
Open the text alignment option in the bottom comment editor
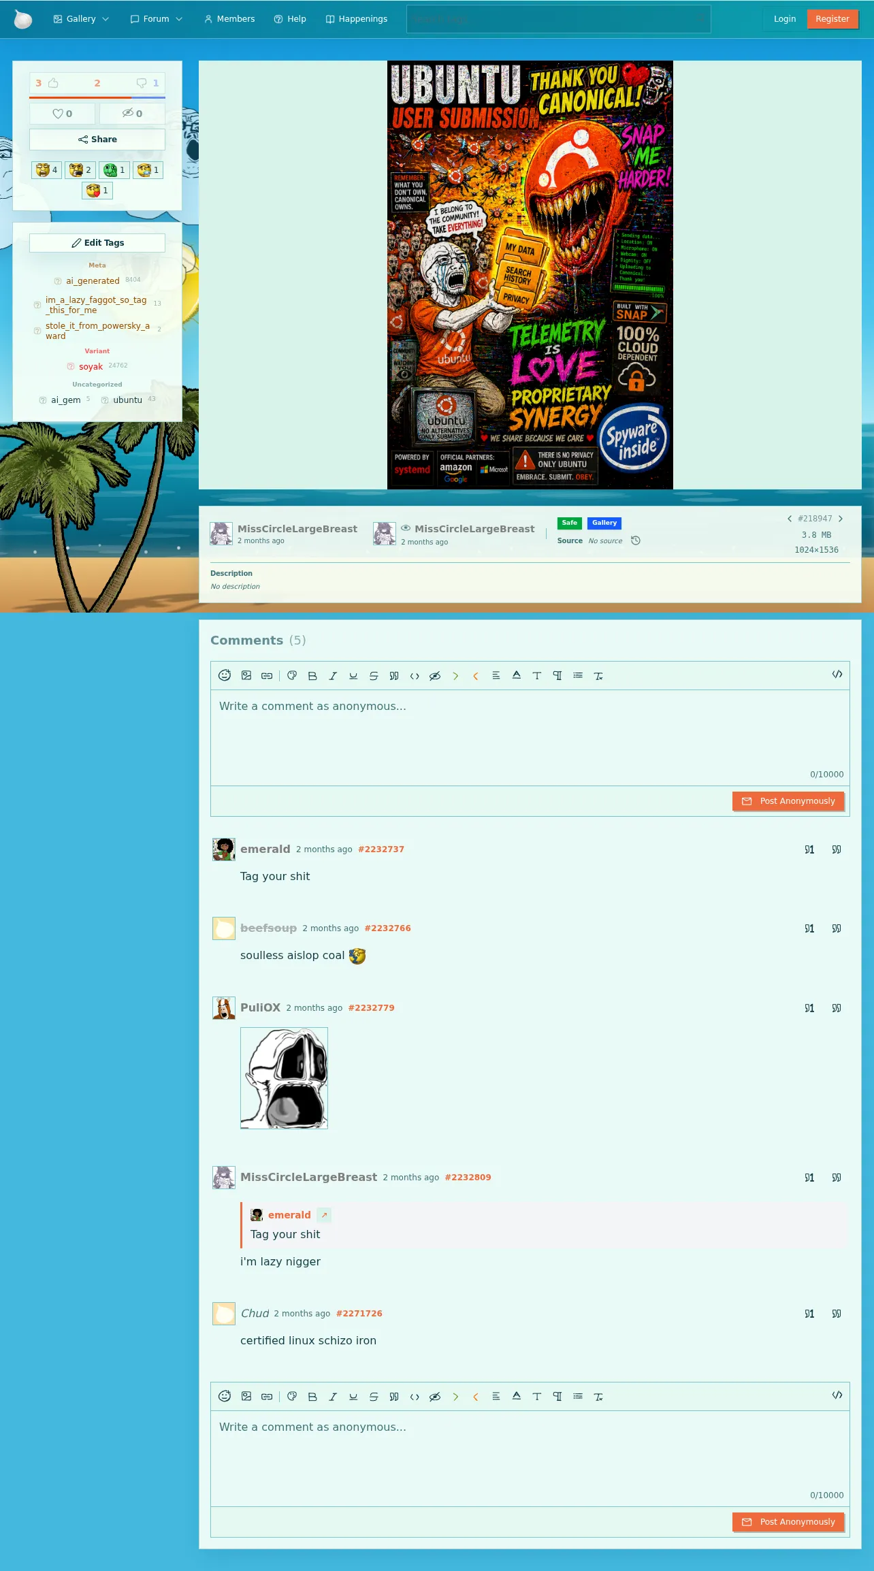pos(496,1396)
